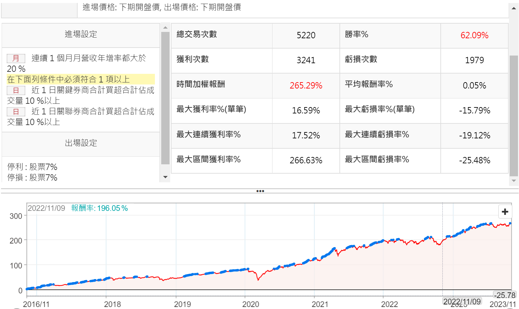
Task: Click the right-side statistics scrollbar thumb
Action: [514, 115]
